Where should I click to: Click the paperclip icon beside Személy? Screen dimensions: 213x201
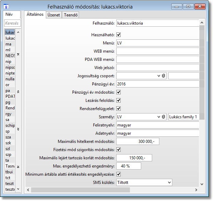(164, 117)
